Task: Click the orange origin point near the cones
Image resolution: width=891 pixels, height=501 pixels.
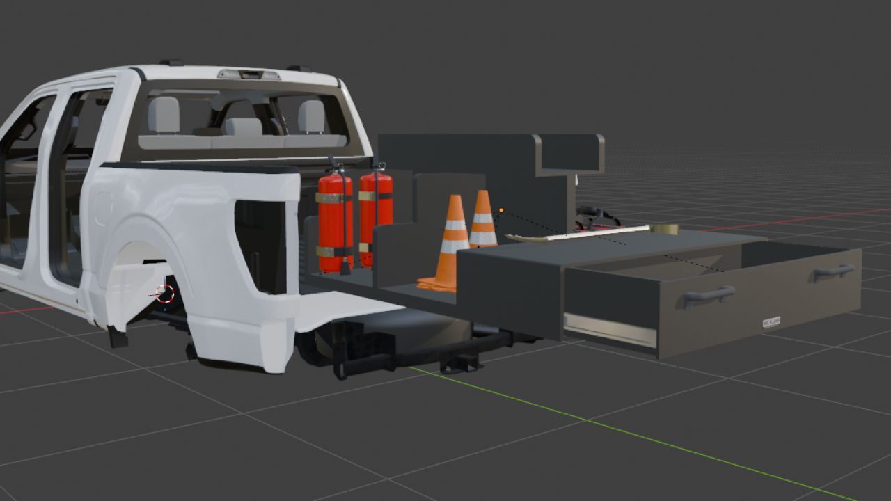Action: tap(500, 209)
